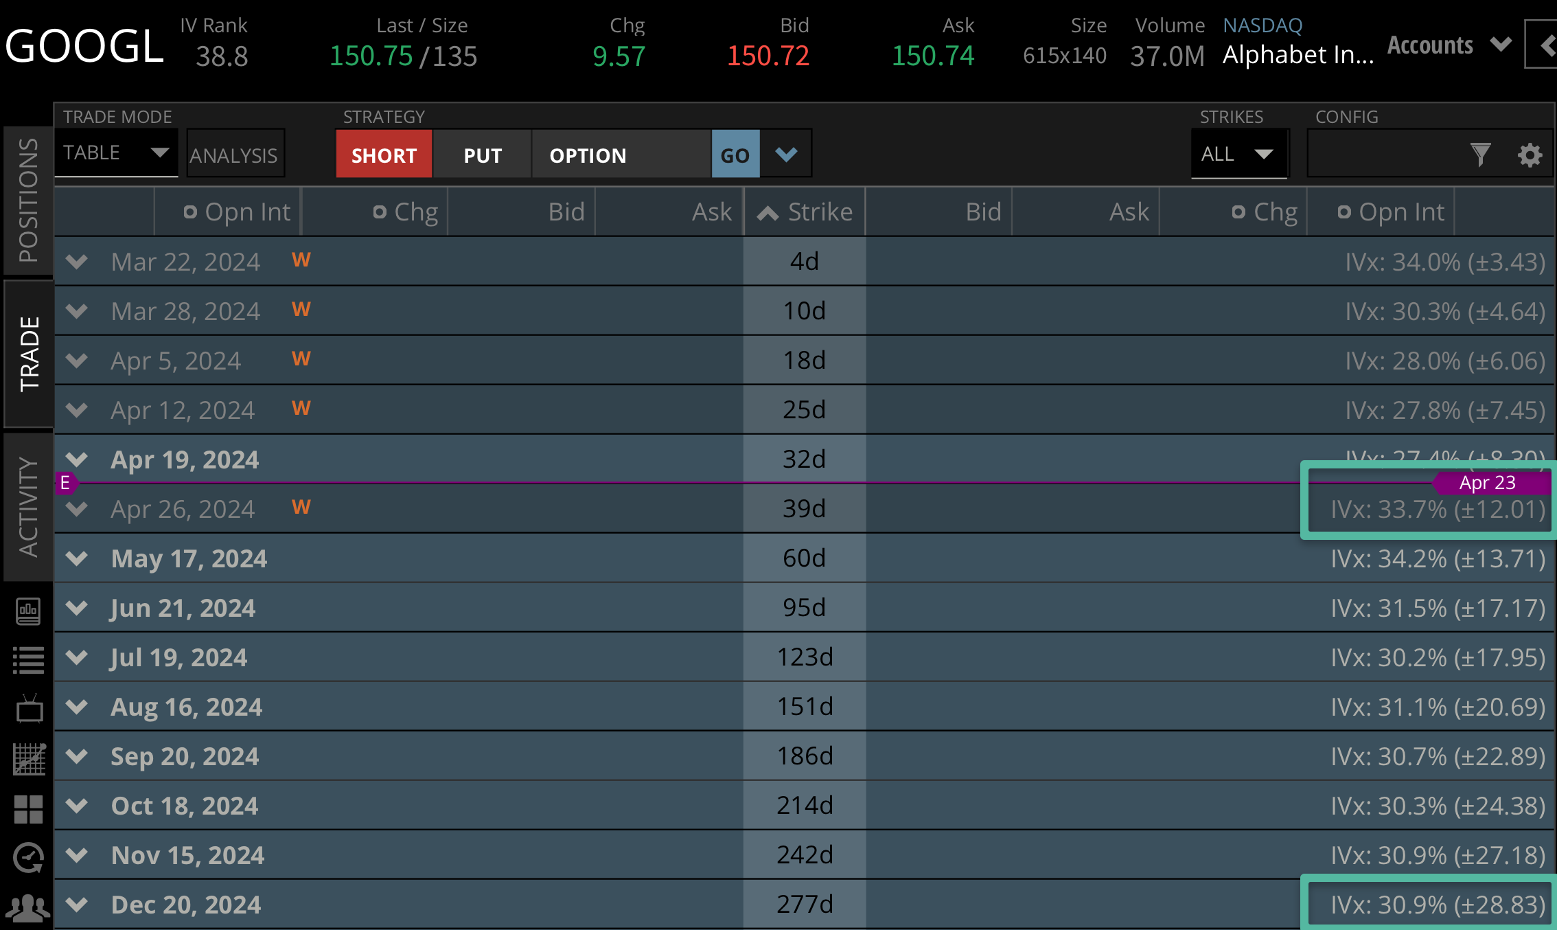The width and height of the screenshot is (1557, 930).
Task: Switch to the ACTIVITY tab
Action: pos(28,507)
